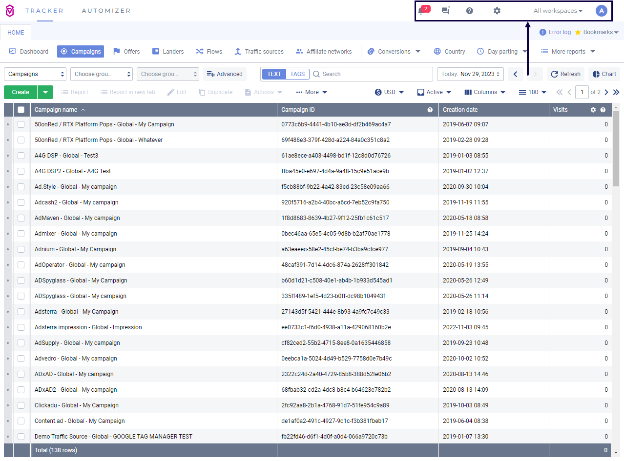The image size is (624, 461).
Task: Click the scroll-down arrow of the table
Action: [616, 452]
